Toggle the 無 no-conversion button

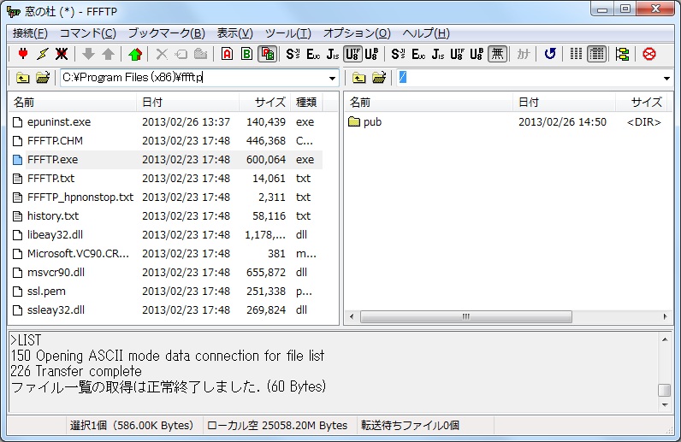click(x=497, y=54)
